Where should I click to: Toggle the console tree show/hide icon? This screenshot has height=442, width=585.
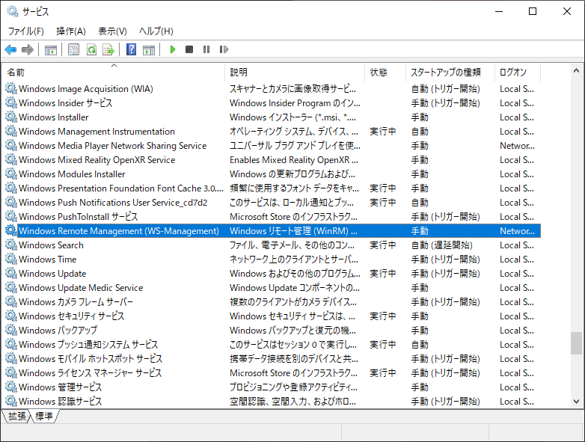(x=51, y=49)
